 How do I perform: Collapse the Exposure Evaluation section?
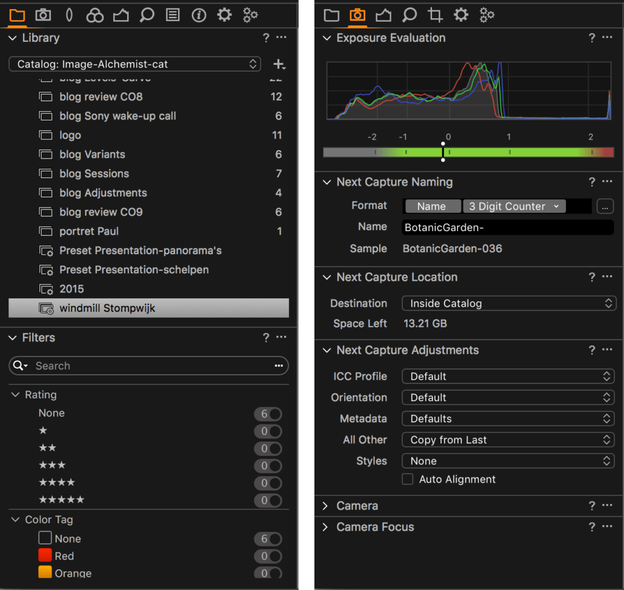pos(327,38)
